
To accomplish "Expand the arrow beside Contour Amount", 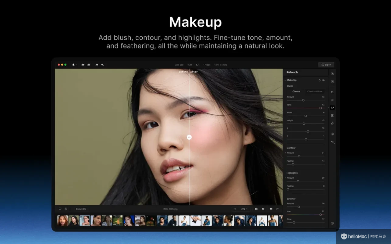I will [285, 153].
